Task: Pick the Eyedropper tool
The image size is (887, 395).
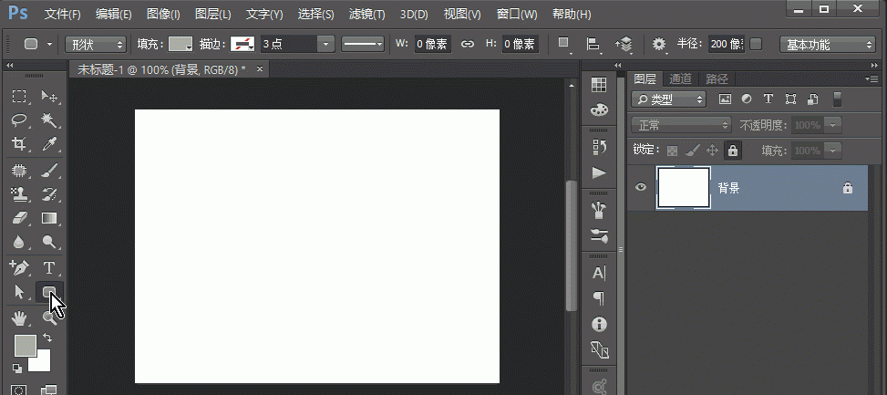Action: coord(49,144)
